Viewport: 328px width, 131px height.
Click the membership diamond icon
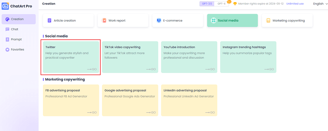(235, 4)
